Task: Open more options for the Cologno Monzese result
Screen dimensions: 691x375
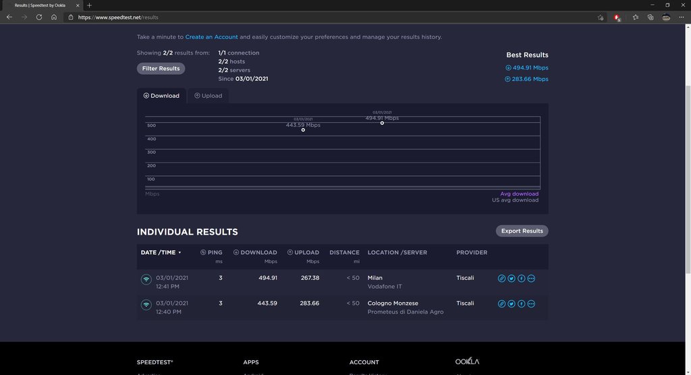Action: coord(531,304)
